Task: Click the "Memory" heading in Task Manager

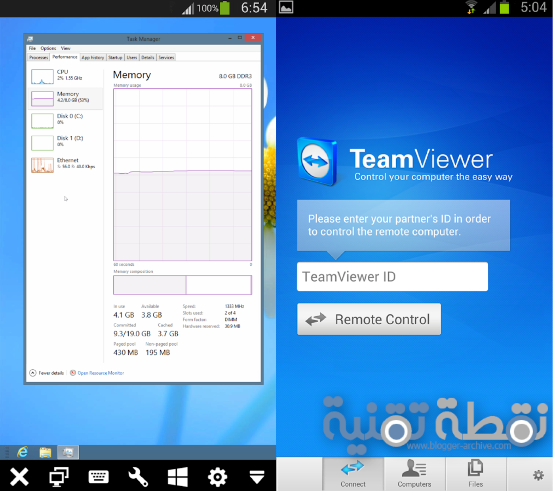Action: click(x=132, y=75)
